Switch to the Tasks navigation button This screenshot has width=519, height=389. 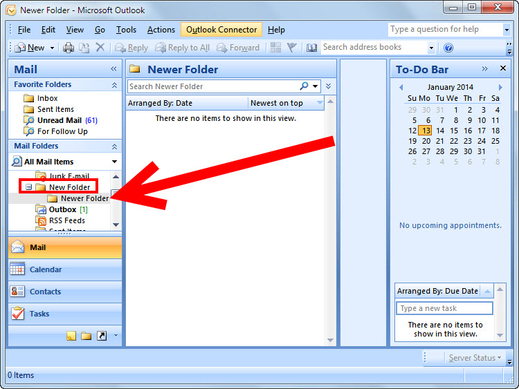click(65, 314)
